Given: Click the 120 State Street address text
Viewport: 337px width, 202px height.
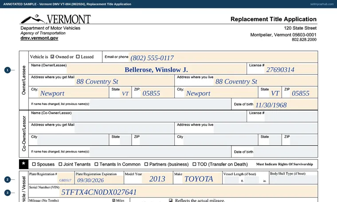Looking at the screenshot, I should tap(300, 28).
